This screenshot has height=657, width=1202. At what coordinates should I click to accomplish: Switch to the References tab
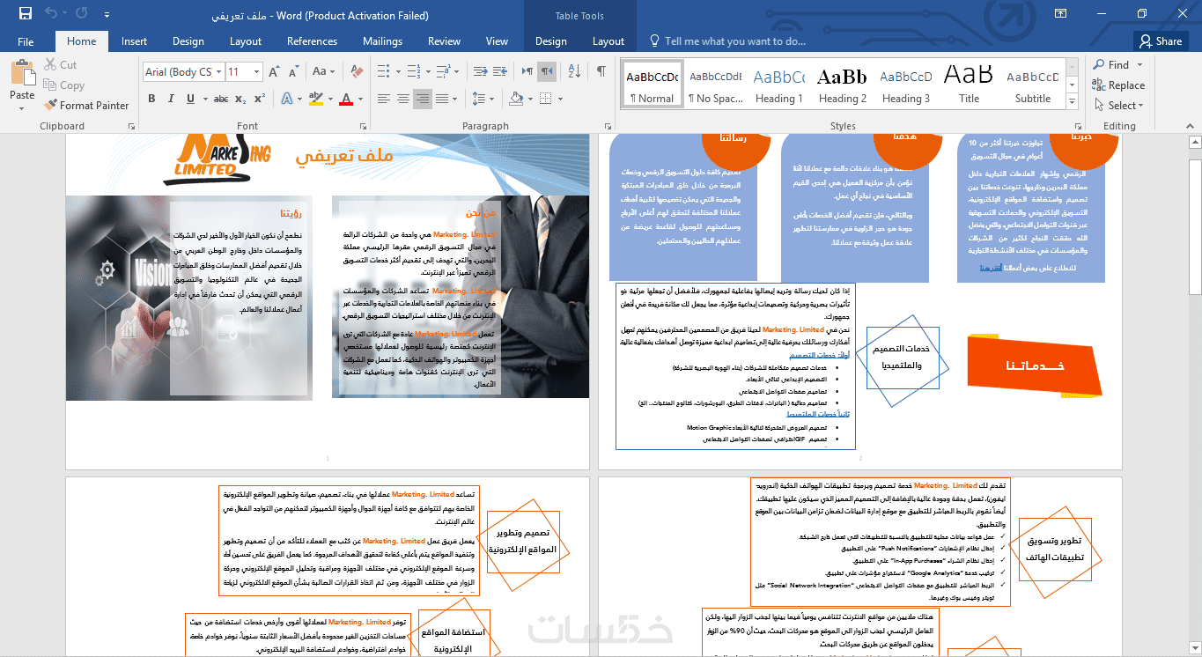pos(312,41)
